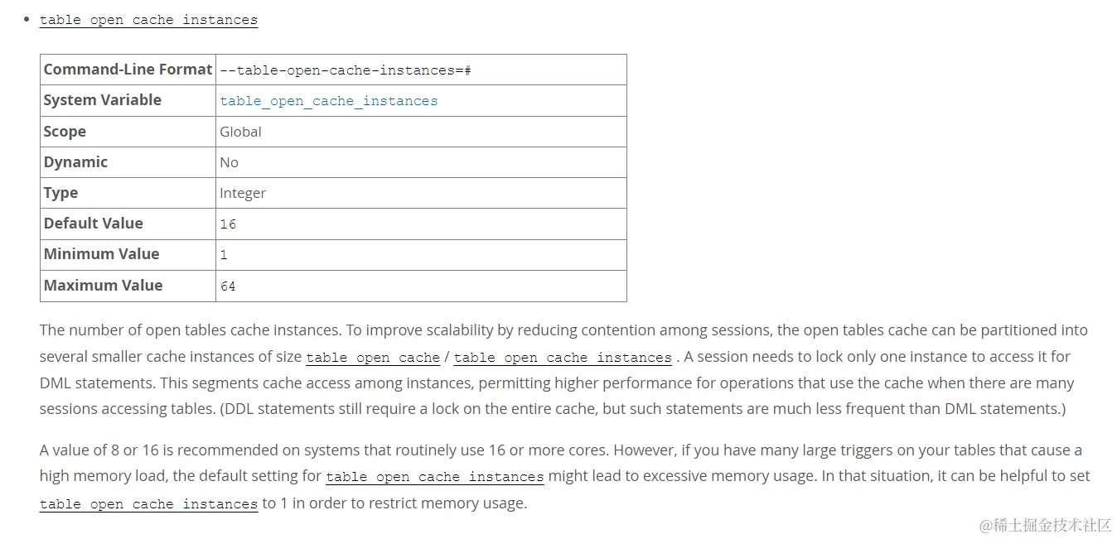Click the Integer type value cell

[421, 193]
